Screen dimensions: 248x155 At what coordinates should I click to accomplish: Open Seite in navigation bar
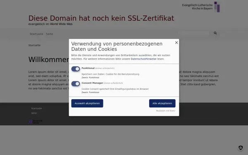tap(49, 34)
